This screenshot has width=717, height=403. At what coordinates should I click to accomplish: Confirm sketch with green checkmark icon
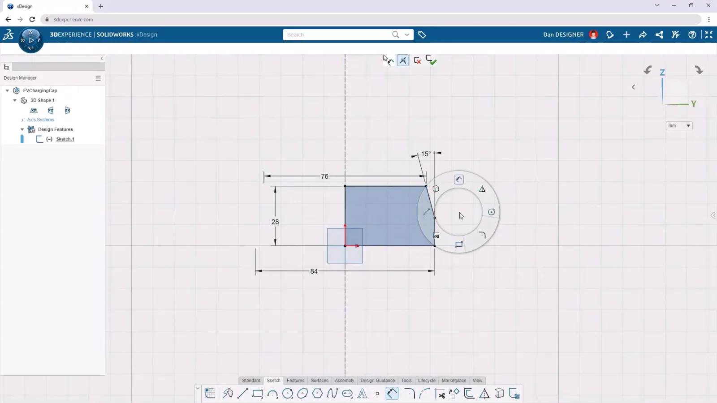432,60
